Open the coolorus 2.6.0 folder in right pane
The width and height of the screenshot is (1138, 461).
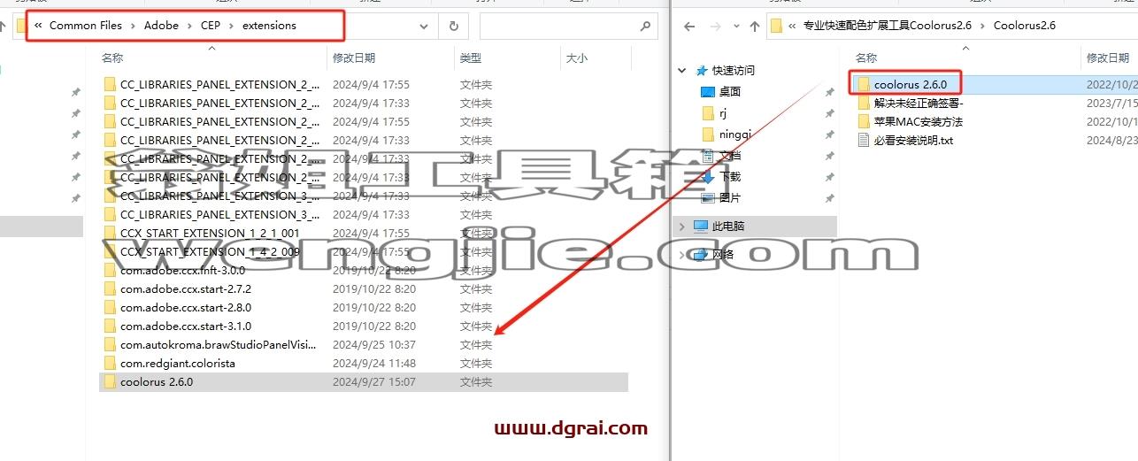(910, 84)
